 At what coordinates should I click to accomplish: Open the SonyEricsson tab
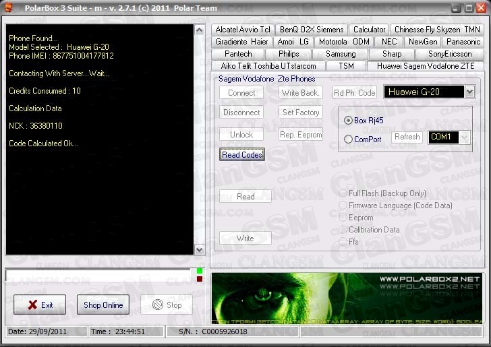(x=450, y=54)
